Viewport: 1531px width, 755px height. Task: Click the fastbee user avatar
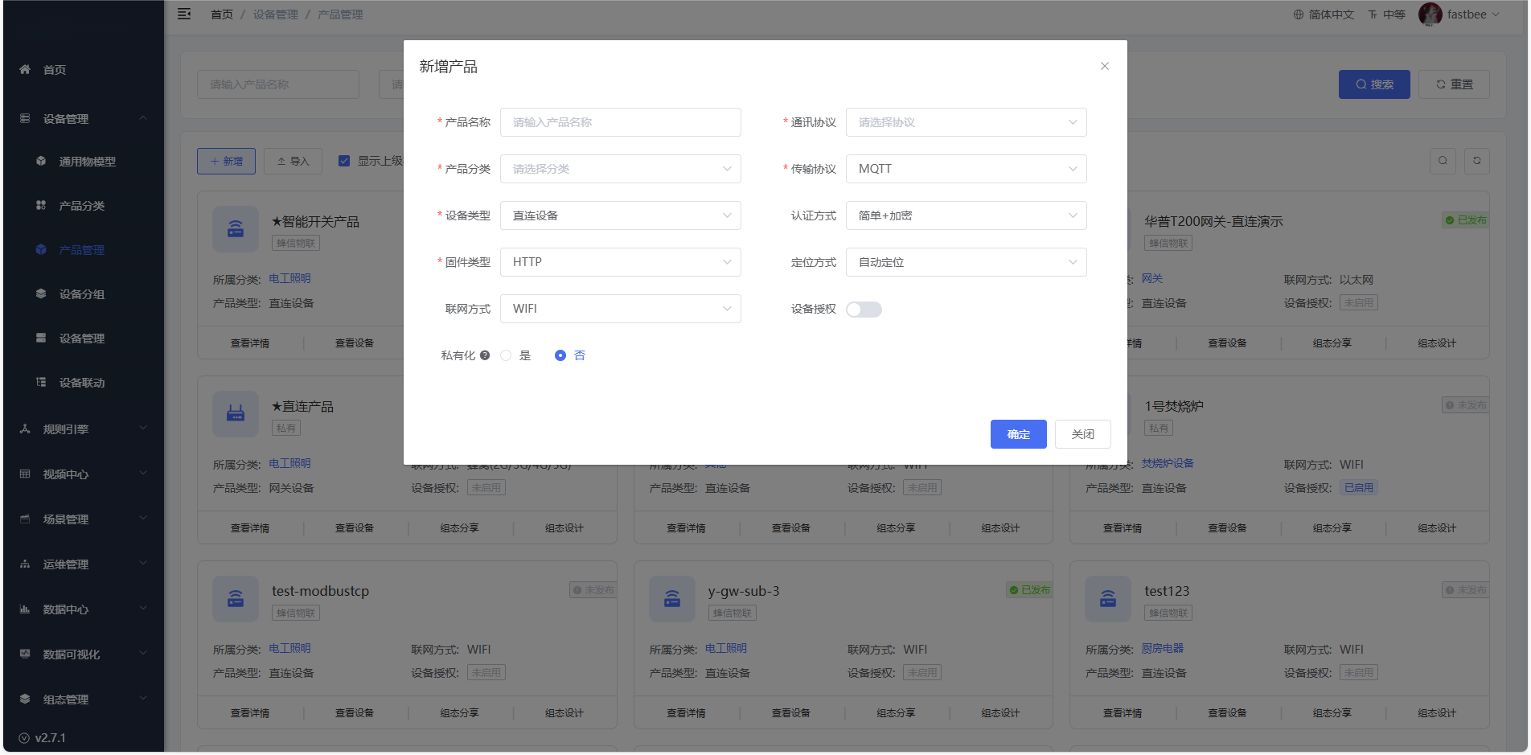[1430, 14]
